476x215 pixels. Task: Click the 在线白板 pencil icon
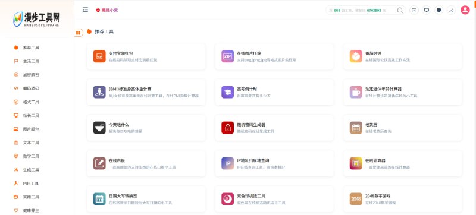(x=99, y=163)
